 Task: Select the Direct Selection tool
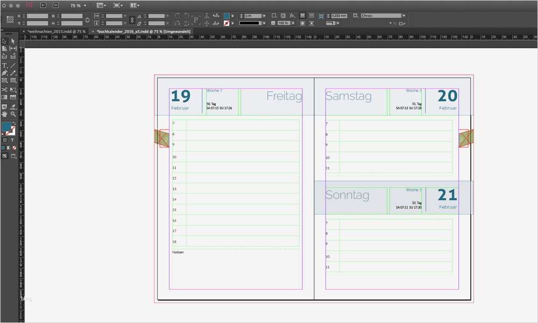(12, 41)
